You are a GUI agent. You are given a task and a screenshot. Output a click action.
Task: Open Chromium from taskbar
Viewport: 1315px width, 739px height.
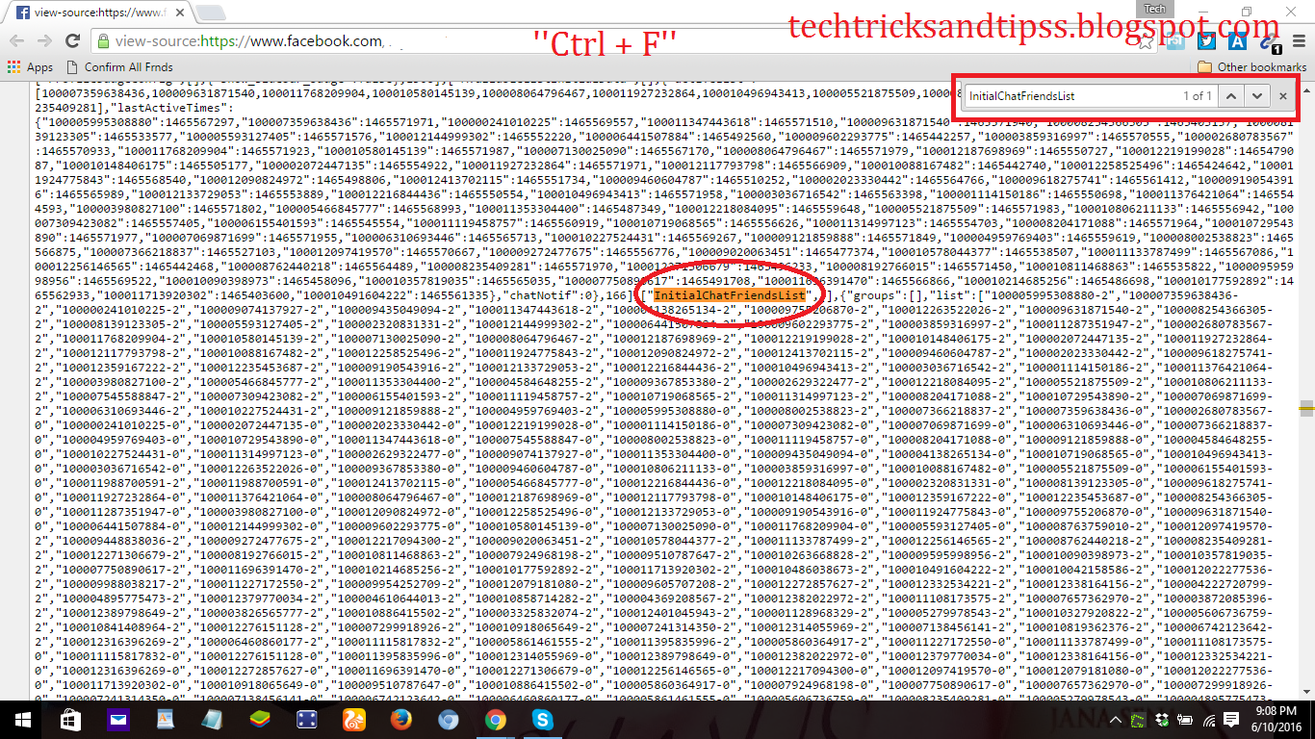pyautogui.click(x=448, y=719)
